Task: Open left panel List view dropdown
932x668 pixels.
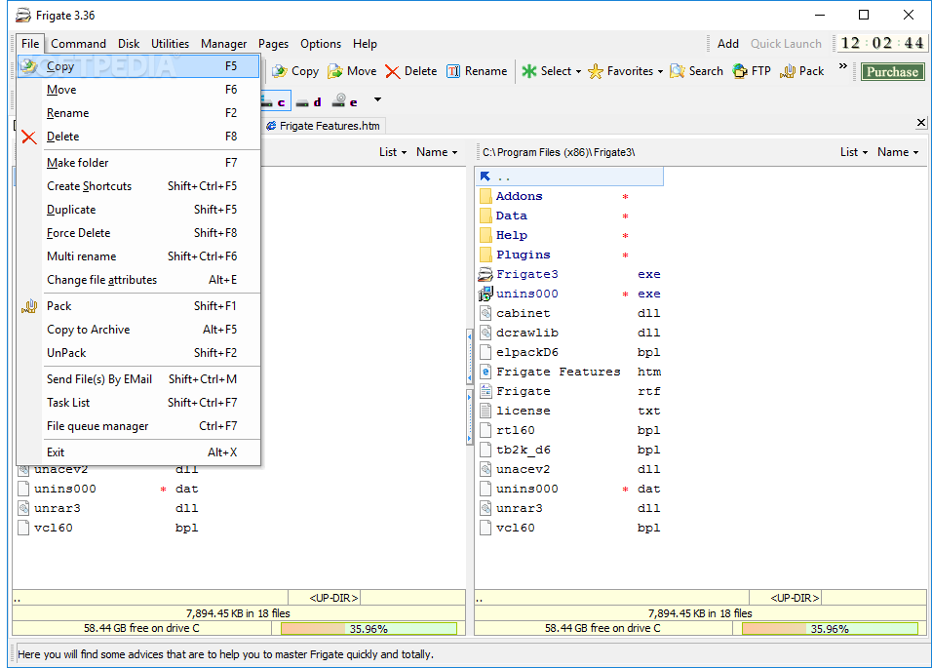Action: coord(393,152)
